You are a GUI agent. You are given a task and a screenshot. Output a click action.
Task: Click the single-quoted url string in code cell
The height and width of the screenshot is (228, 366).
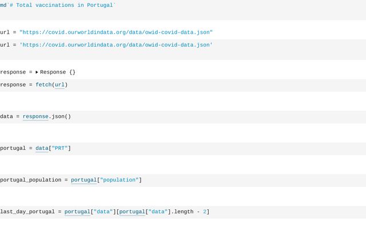[x=116, y=44]
